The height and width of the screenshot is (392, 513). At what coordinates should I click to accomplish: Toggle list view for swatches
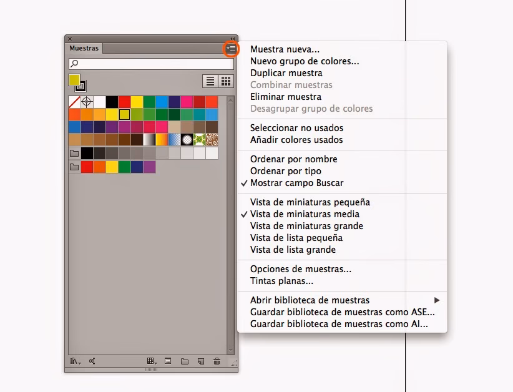[x=210, y=81]
